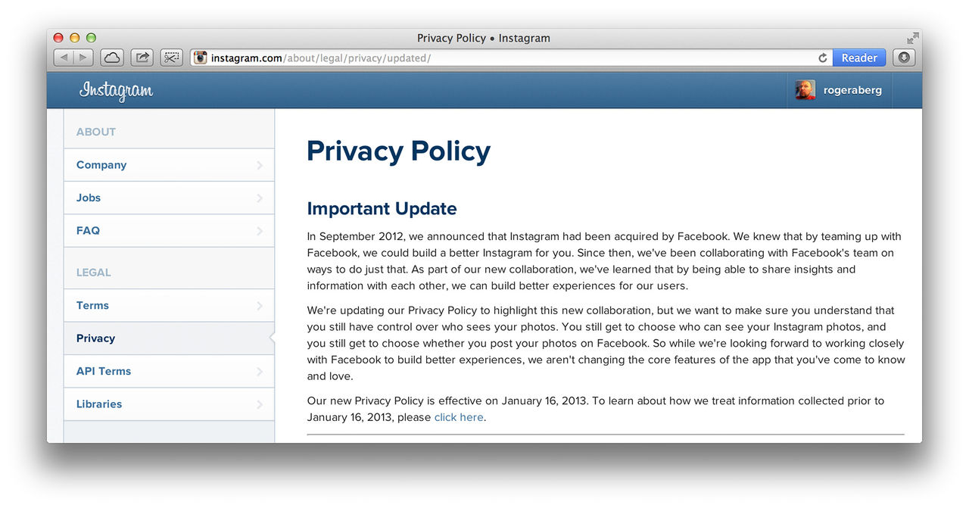Click the Safari forward arrow button

[x=83, y=58]
